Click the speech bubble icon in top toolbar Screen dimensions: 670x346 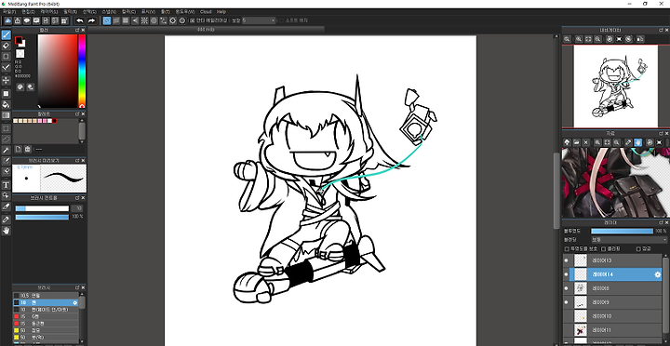click(27, 20)
